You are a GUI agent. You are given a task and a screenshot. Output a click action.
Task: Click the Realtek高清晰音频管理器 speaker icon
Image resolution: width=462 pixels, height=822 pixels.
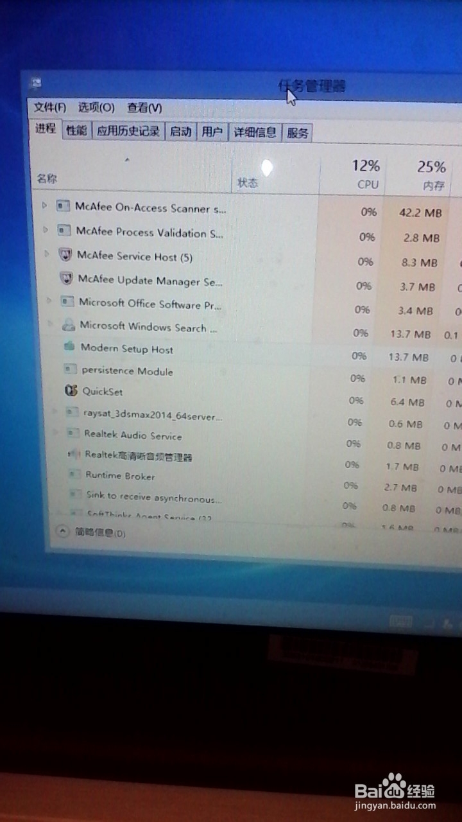[74, 454]
